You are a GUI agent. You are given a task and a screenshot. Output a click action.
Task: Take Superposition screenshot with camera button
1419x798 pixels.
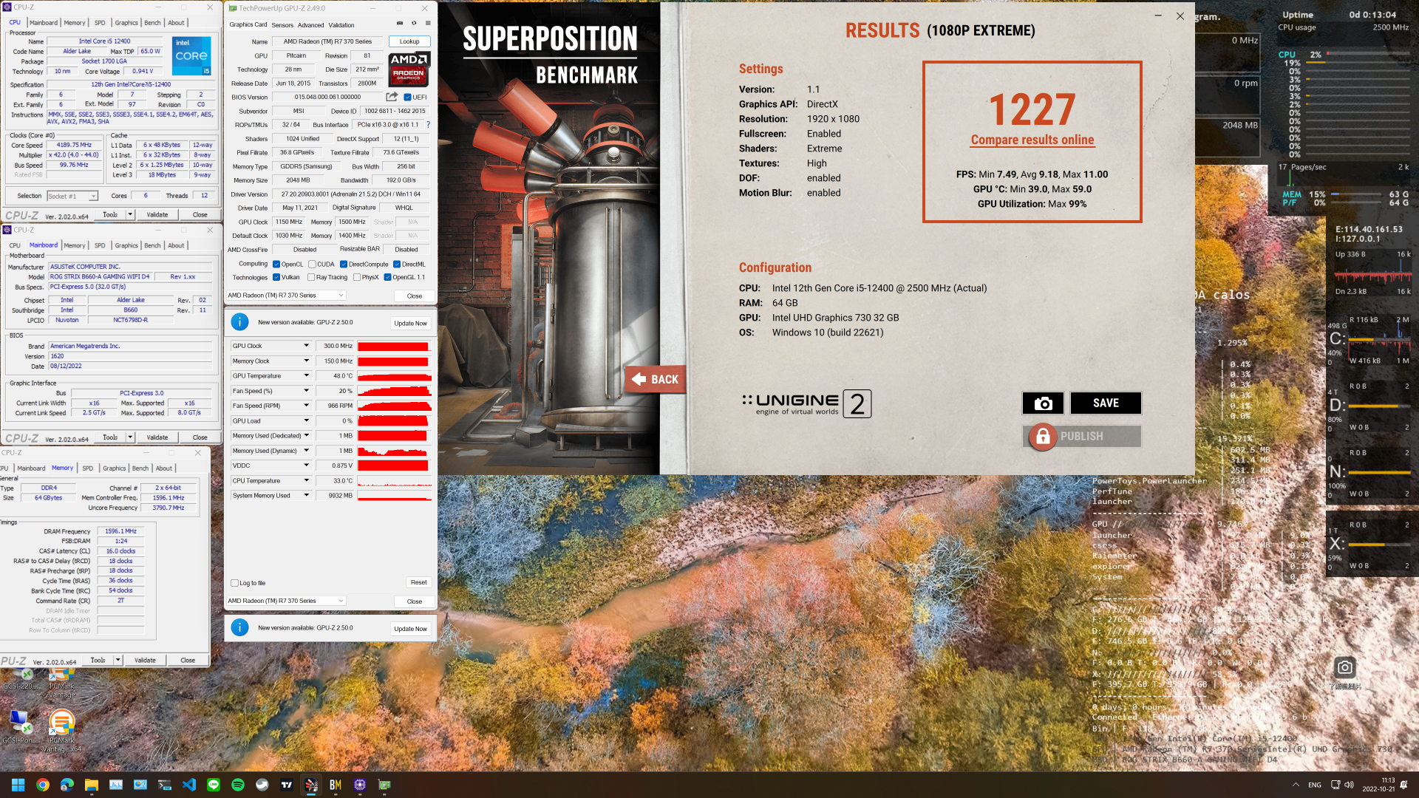(1043, 403)
